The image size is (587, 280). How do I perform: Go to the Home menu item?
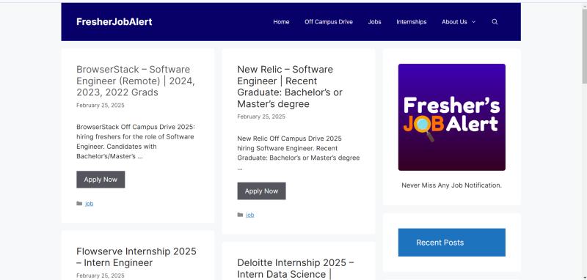tap(281, 22)
